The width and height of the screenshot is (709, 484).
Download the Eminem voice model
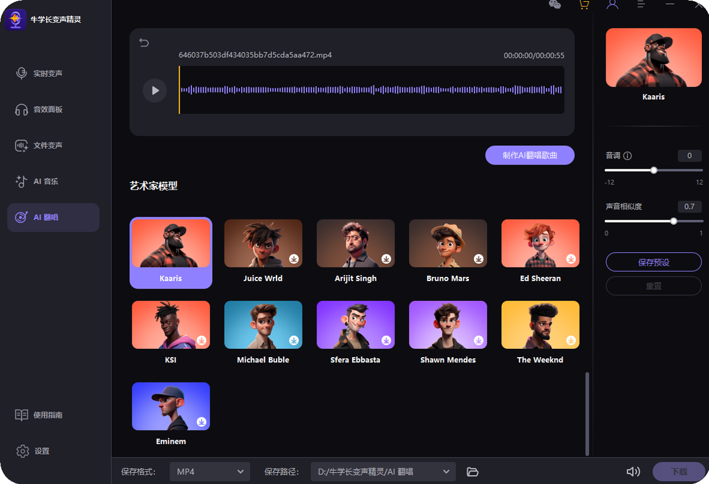[x=201, y=421]
